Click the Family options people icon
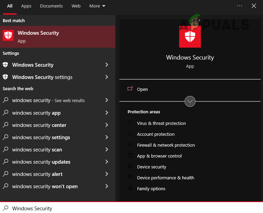Screen dimensions: 263x213 [x=130, y=189]
